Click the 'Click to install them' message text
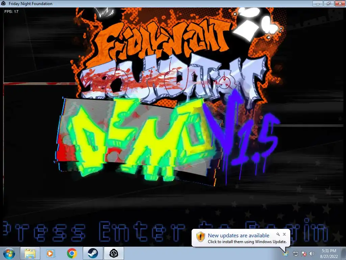This screenshot has width=346, height=260. (247, 242)
